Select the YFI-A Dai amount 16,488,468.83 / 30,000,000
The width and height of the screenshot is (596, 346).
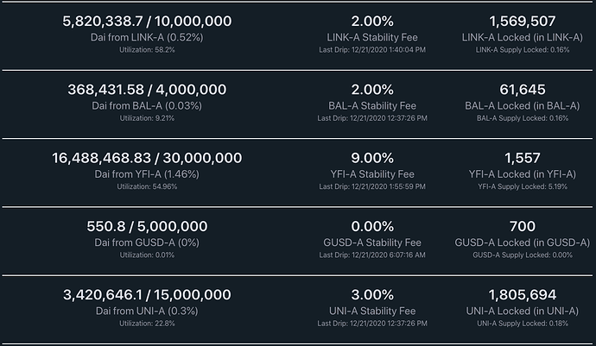147,157
